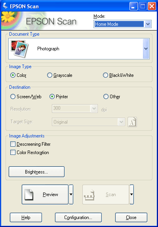158x227 pixels.
Task: Click the Scan button
Action: tap(106, 195)
